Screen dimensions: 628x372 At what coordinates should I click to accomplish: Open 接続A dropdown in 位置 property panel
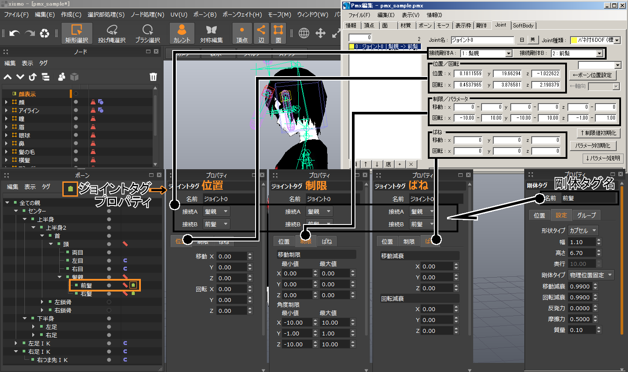point(216,211)
